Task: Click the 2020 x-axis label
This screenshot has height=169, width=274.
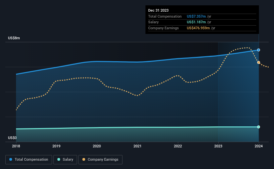Action: pos(97,146)
